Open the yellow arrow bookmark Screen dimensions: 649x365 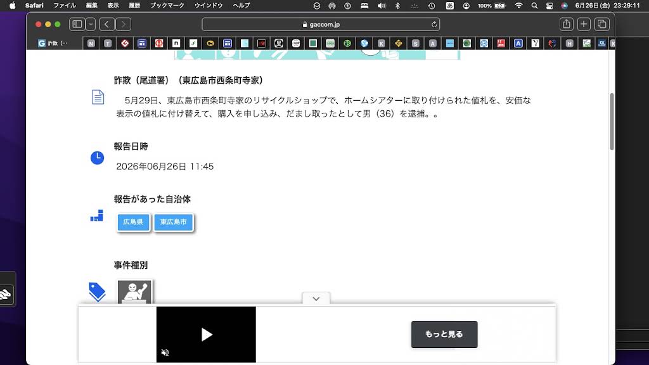(210, 43)
